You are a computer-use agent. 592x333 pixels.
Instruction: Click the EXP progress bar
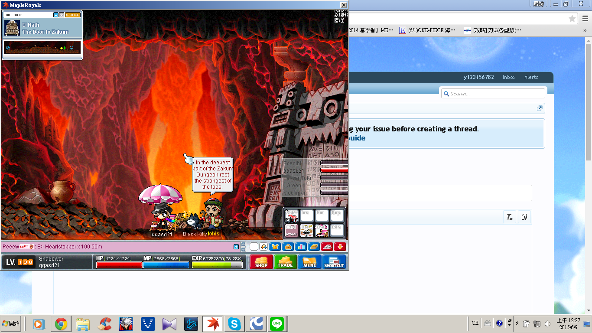click(x=217, y=264)
